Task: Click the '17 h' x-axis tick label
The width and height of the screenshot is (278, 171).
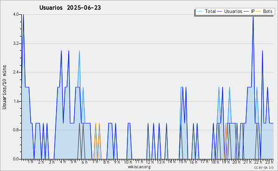Action: click(x=204, y=162)
